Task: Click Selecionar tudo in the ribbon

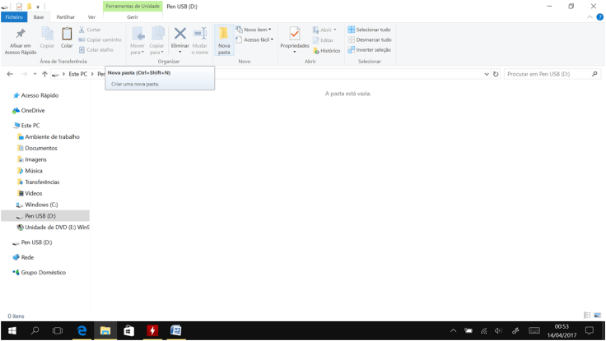Action: tap(369, 30)
